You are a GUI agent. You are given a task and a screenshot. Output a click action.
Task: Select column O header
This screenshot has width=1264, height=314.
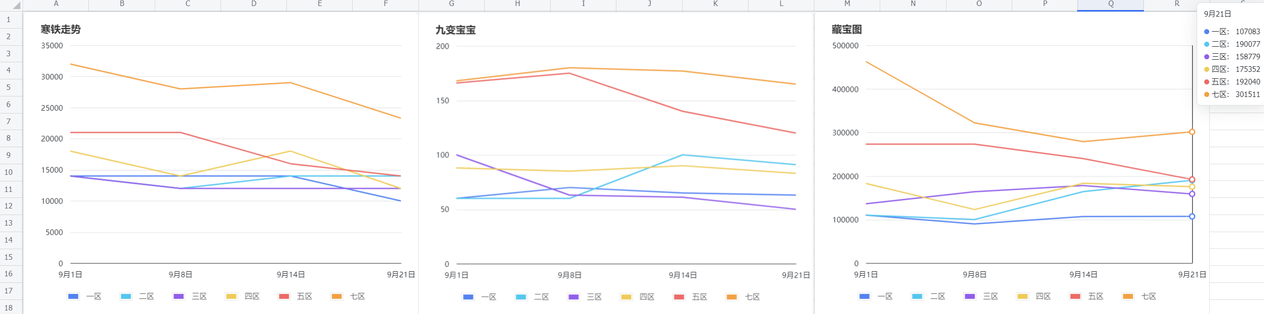click(x=979, y=4)
